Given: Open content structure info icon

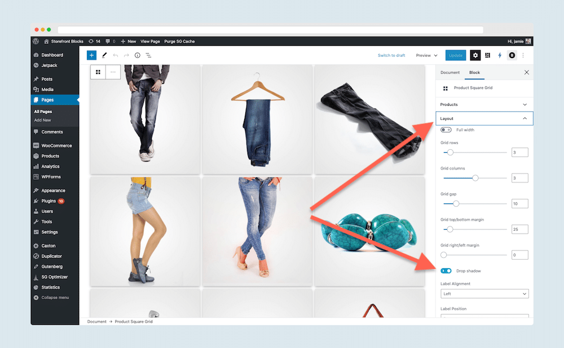Looking at the screenshot, I should pyautogui.click(x=138, y=55).
